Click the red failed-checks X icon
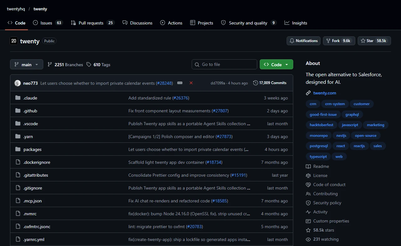This screenshot has width=401, height=246. (191, 83)
